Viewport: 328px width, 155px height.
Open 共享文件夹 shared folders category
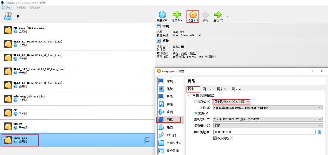pos(170,143)
